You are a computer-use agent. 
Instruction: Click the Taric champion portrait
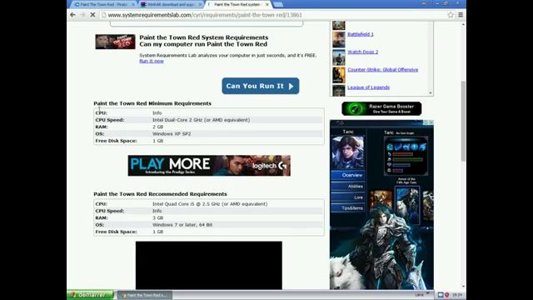pos(348,152)
